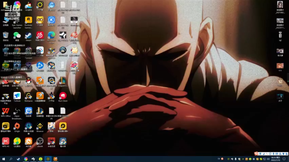289x162 pixels.
Task: Open the Rockstar Games launcher icon
Action: (29, 20)
